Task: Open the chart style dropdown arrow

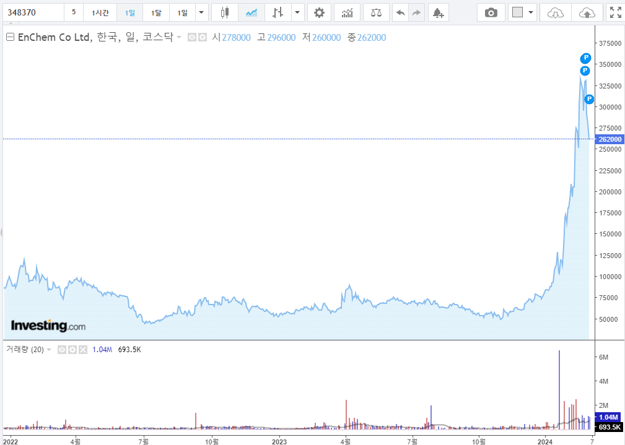Action: [x=297, y=12]
